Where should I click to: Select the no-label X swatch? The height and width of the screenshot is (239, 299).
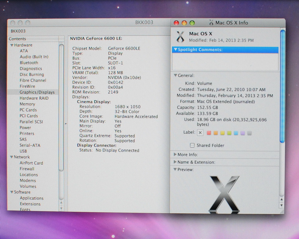(200, 133)
